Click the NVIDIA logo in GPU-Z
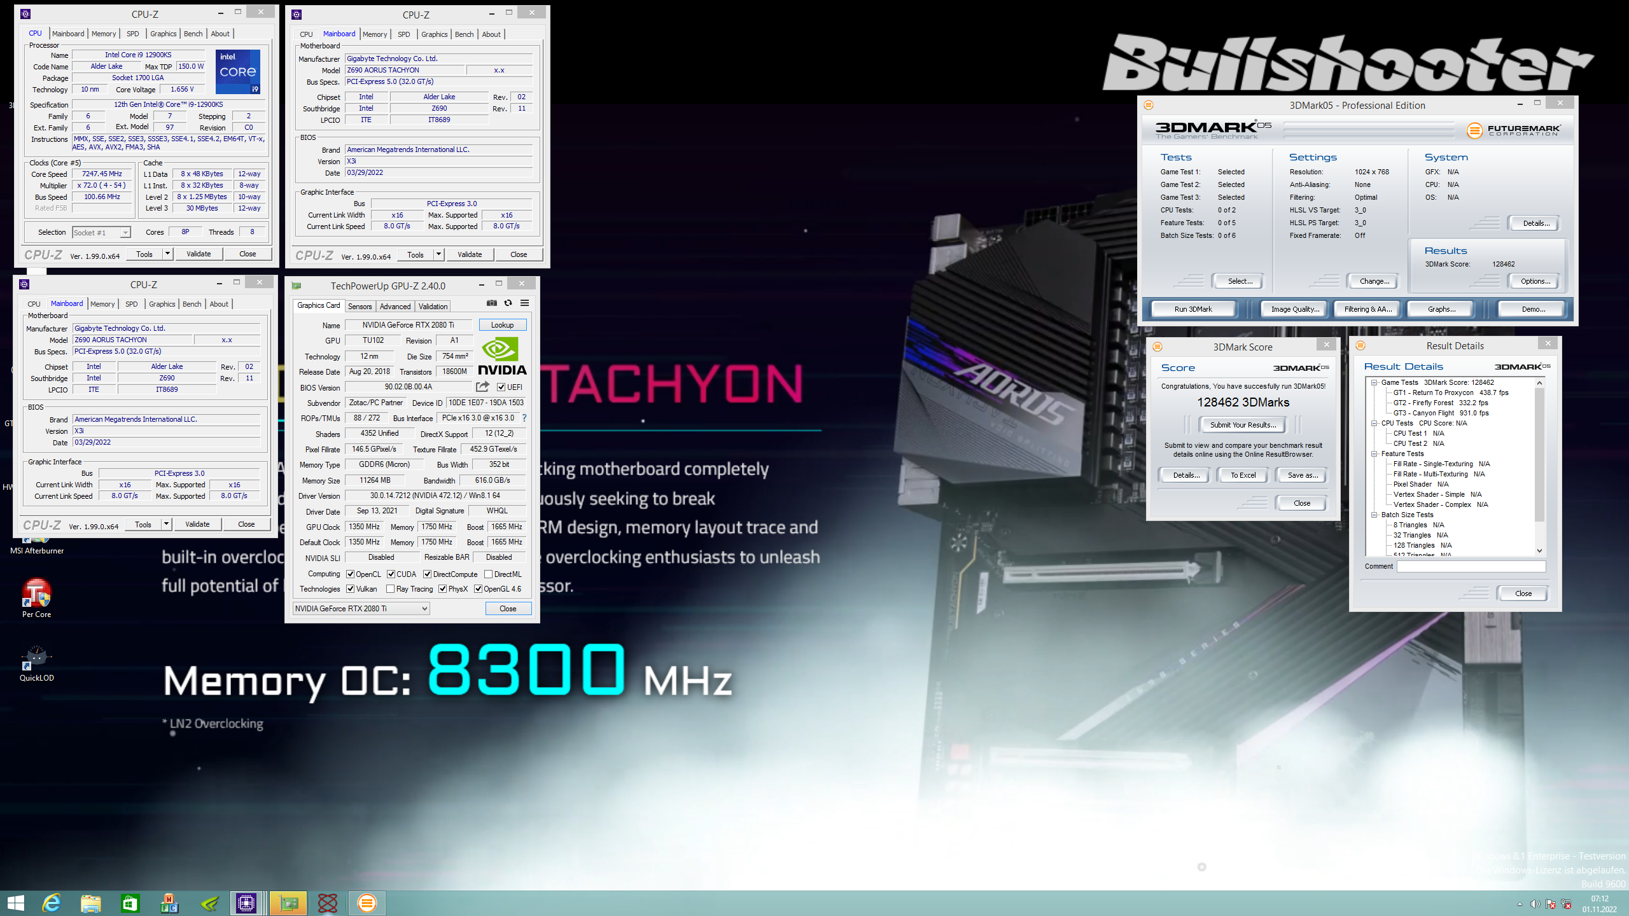Screen dimensions: 1629x916 point(502,356)
